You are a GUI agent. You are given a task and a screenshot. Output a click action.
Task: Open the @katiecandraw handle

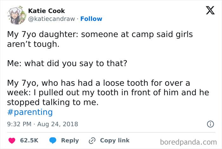52,19
